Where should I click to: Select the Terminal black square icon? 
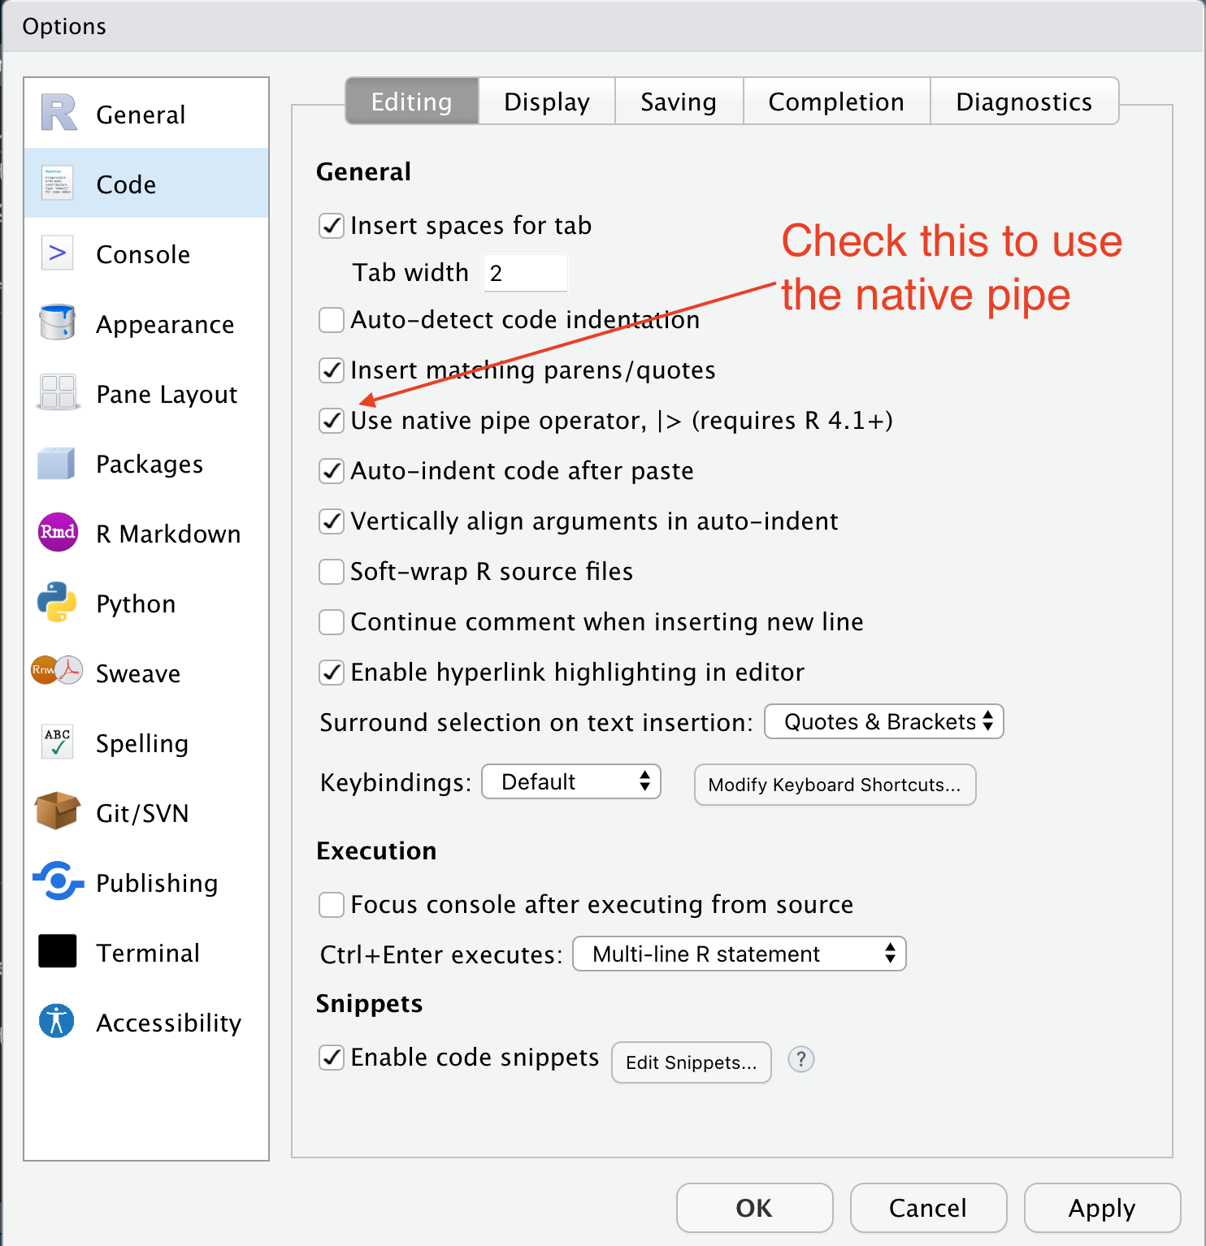58,951
